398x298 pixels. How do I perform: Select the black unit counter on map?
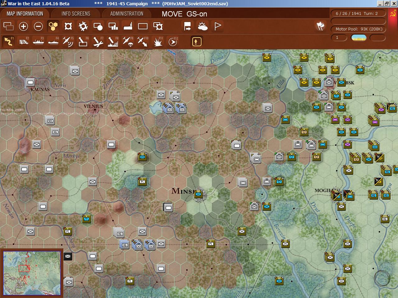[68, 256]
